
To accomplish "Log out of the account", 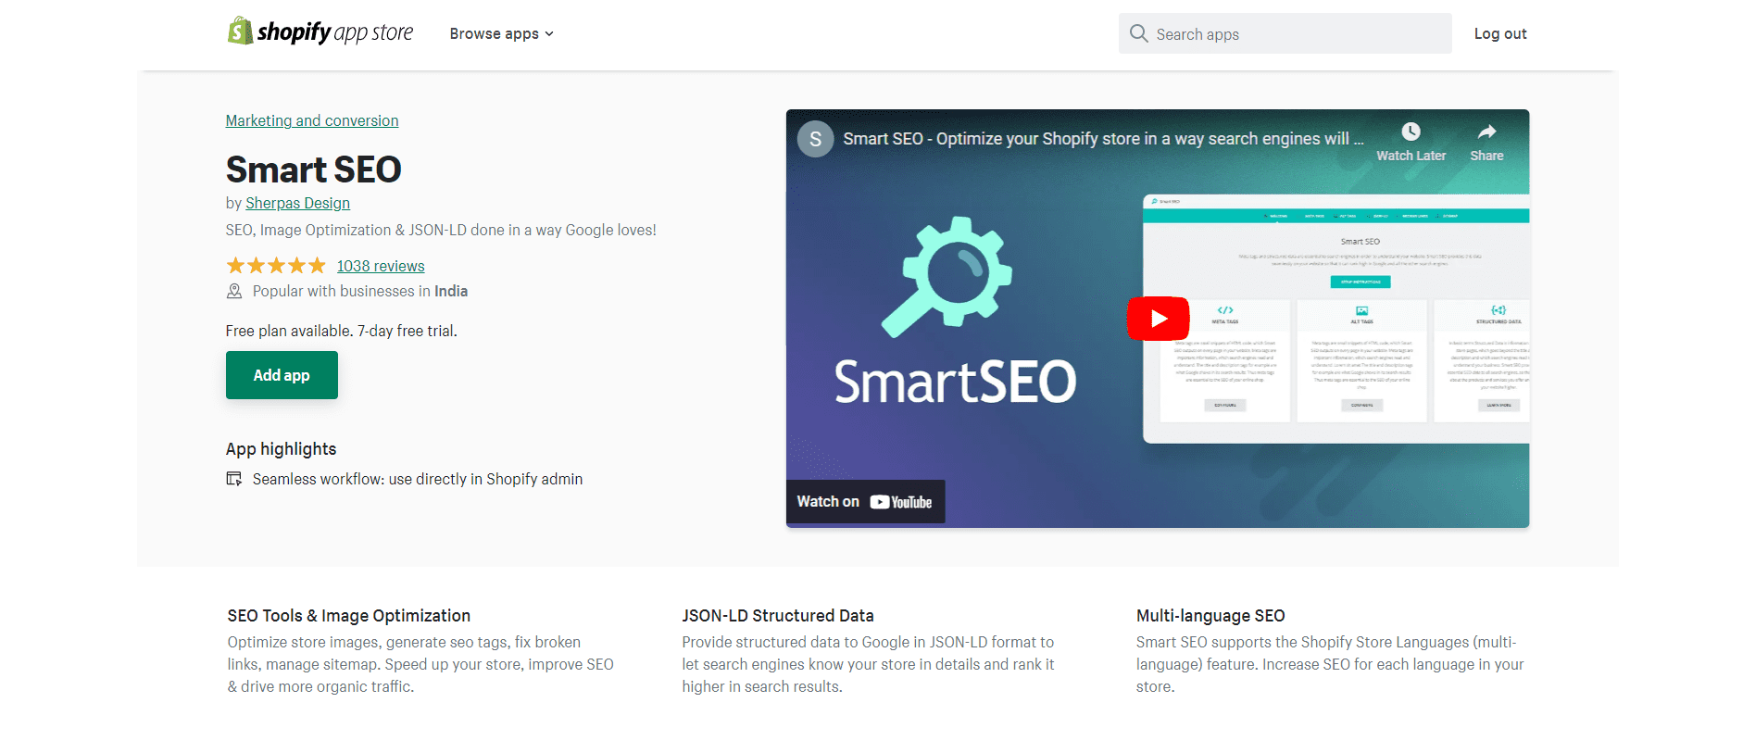I will [x=1500, y=33].
